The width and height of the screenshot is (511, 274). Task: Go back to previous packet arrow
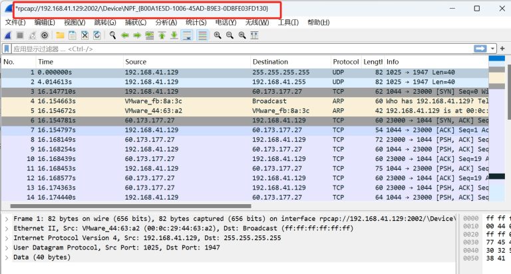125,35
